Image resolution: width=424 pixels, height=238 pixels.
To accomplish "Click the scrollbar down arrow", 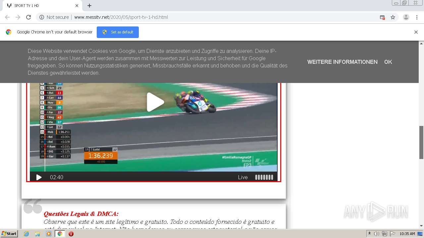I will pyautogui.click(x=421, y=226).
